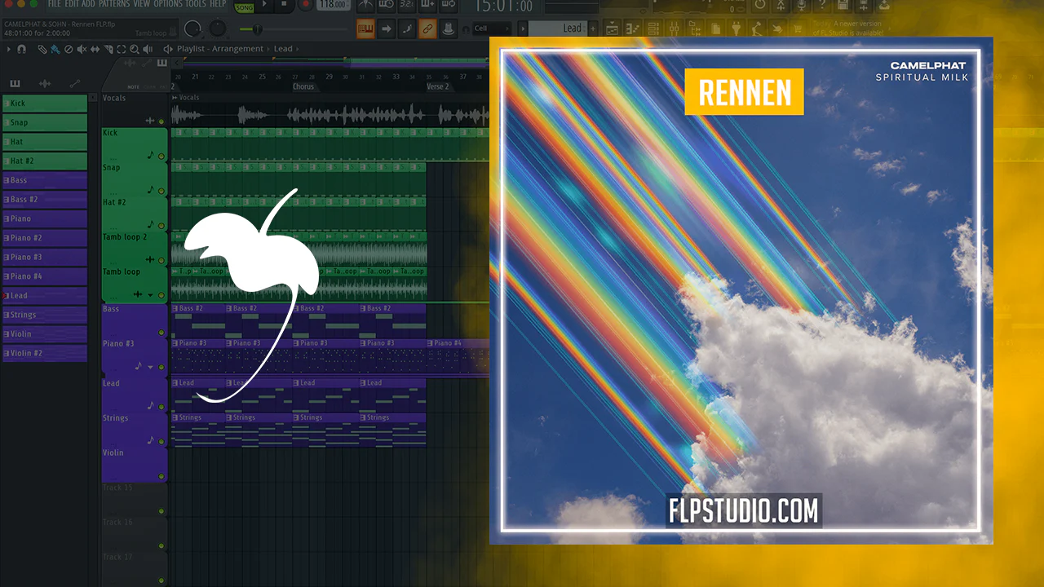This screenshot has height=587, width=1044.
Task: Select the Mute tool in Playlist toolbar
Action: pos(82,49)
